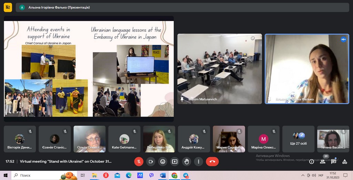The width and height of the screenshot is (353, 180).
Task: Open the chat messages panel
Action: (x=333, y=161)
